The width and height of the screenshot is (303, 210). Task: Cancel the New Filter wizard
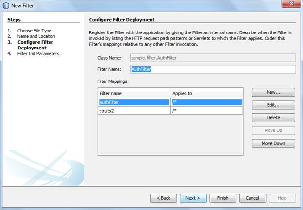(x=252, y=198)
